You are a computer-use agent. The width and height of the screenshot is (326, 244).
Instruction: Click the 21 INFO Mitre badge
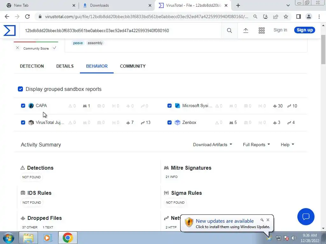[x=172, y=177]
